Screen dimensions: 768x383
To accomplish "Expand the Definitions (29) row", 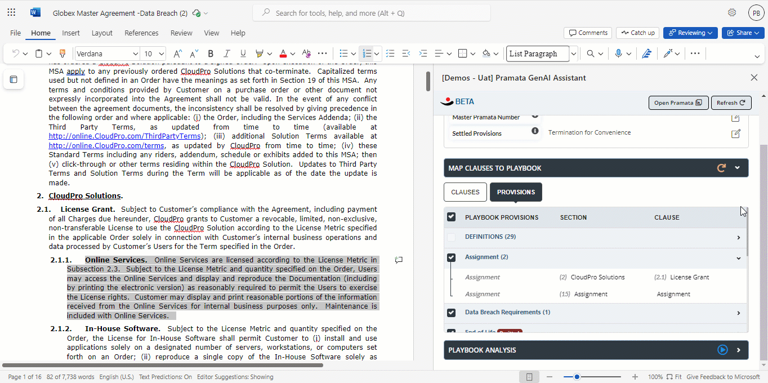I will tap(739, 238).
